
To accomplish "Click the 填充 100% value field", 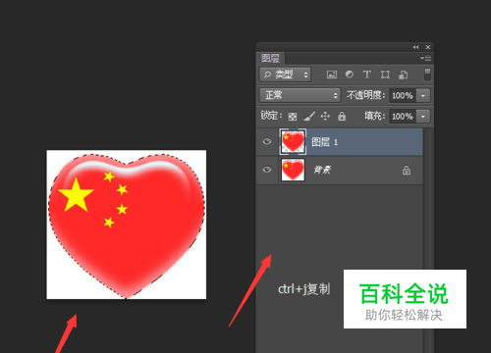I will point(403,117).
